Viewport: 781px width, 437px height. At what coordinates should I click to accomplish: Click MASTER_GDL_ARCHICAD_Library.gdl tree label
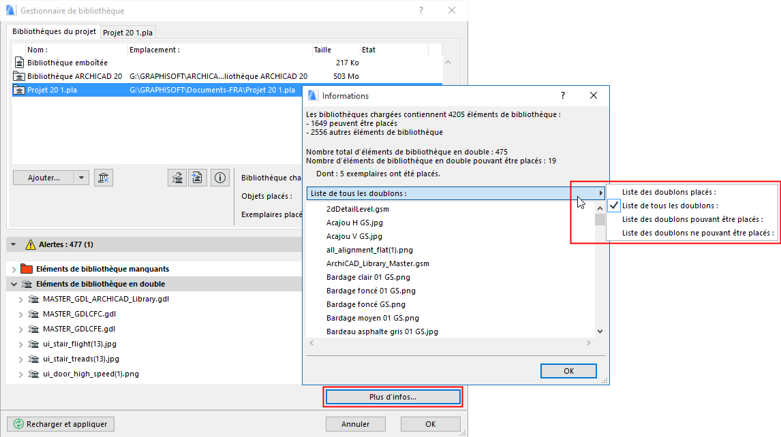(x=106, y=299)
